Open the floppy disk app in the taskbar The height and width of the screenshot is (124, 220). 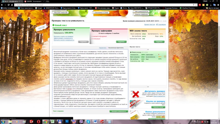(60, 122)
